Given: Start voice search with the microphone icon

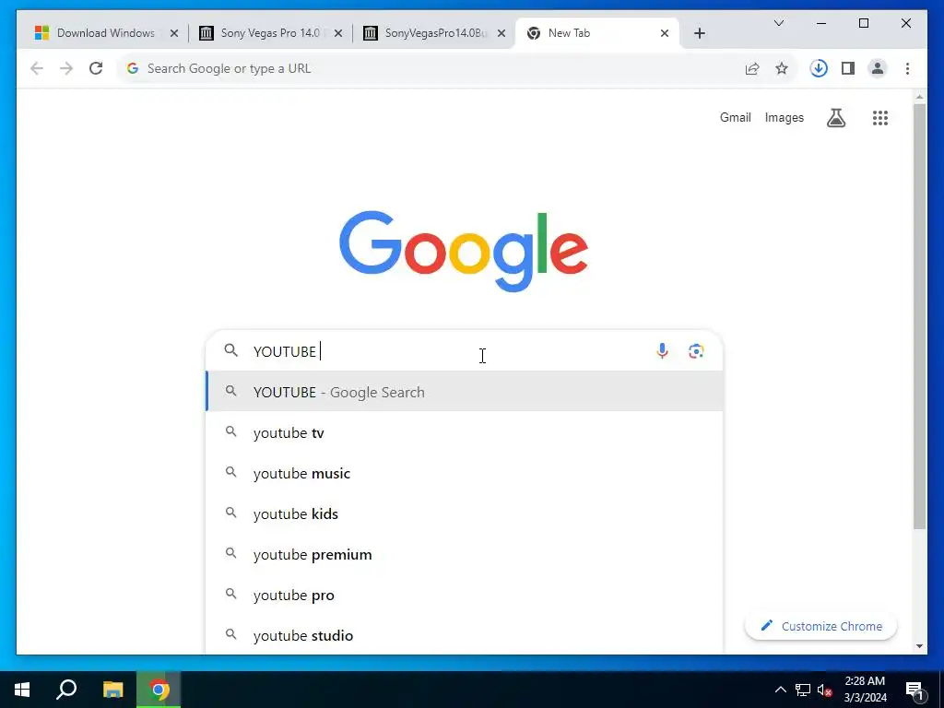Looking at the screenshot, I should pos(662,351).
